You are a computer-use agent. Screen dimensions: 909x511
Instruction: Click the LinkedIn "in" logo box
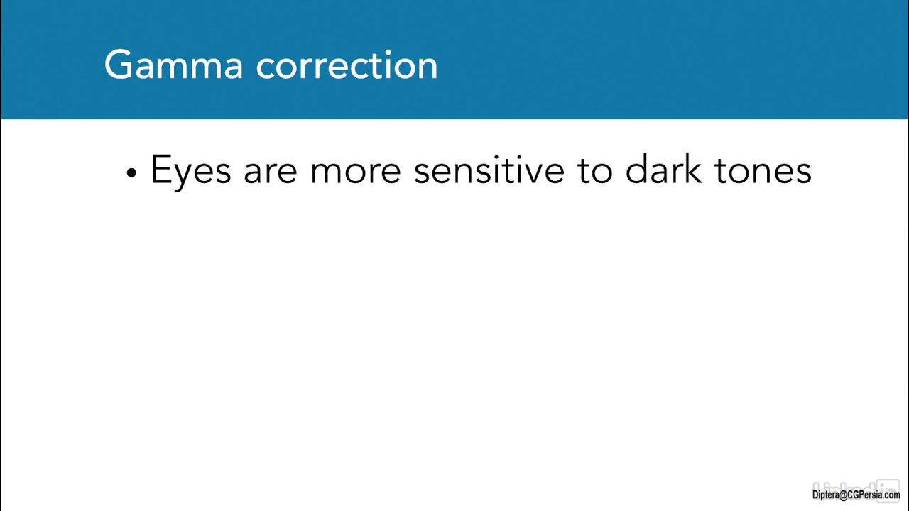tap(888, 485)
